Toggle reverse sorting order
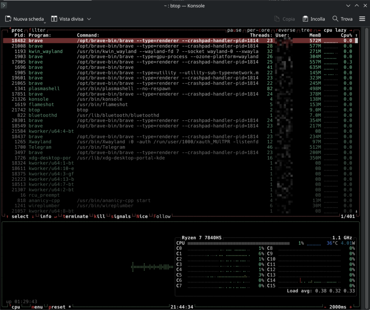 tap(285, 30)
